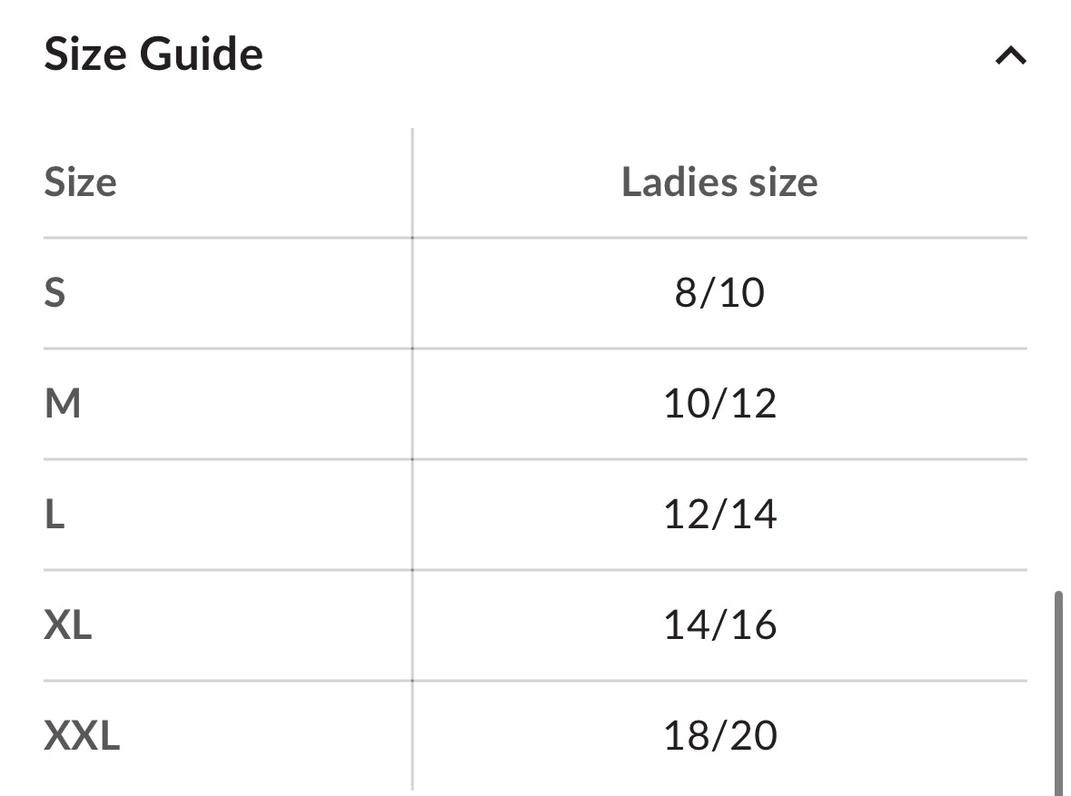The image size is (1071, 796).
Task: Collapse the Size Guide chevron arrow
Action: click(x=1011, y=55)
